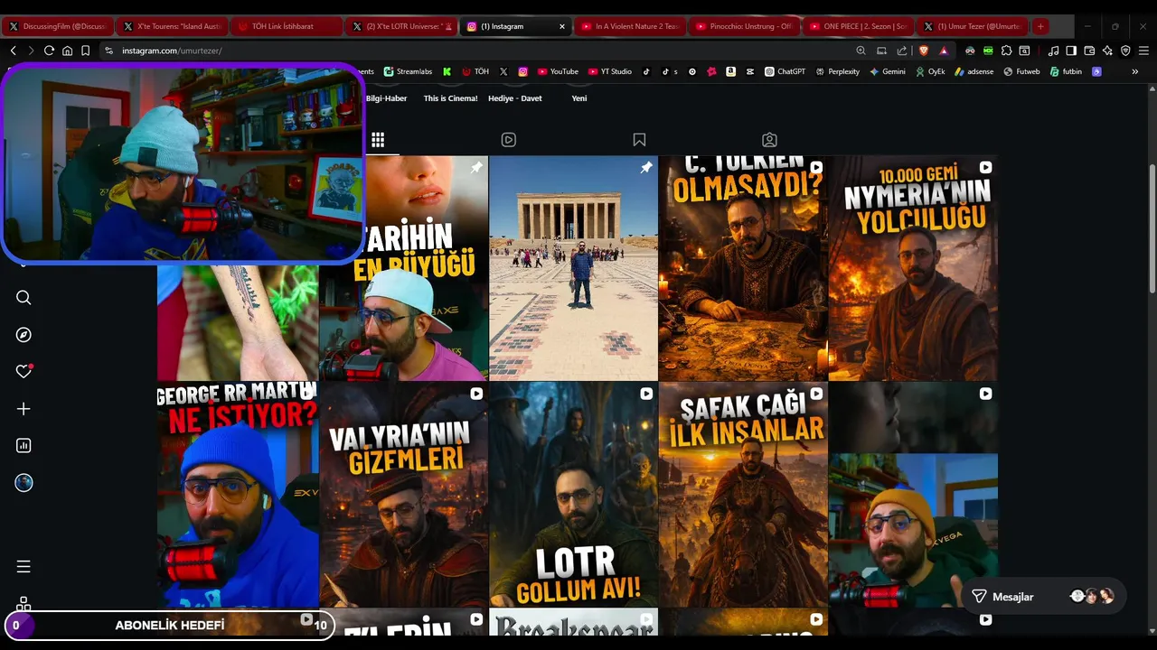Screen dimensions: 1157x650
Task: Switch to the Saved bookmark tab
Action: pyautogui.click(x=639, y=140)
